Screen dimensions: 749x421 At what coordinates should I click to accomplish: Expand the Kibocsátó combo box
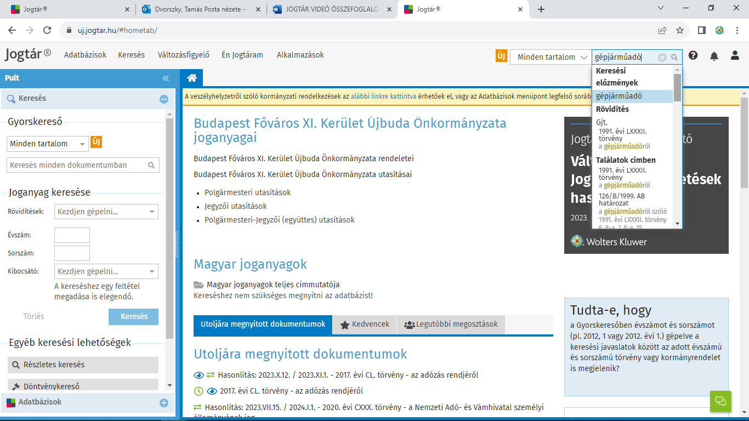(152, 271)
